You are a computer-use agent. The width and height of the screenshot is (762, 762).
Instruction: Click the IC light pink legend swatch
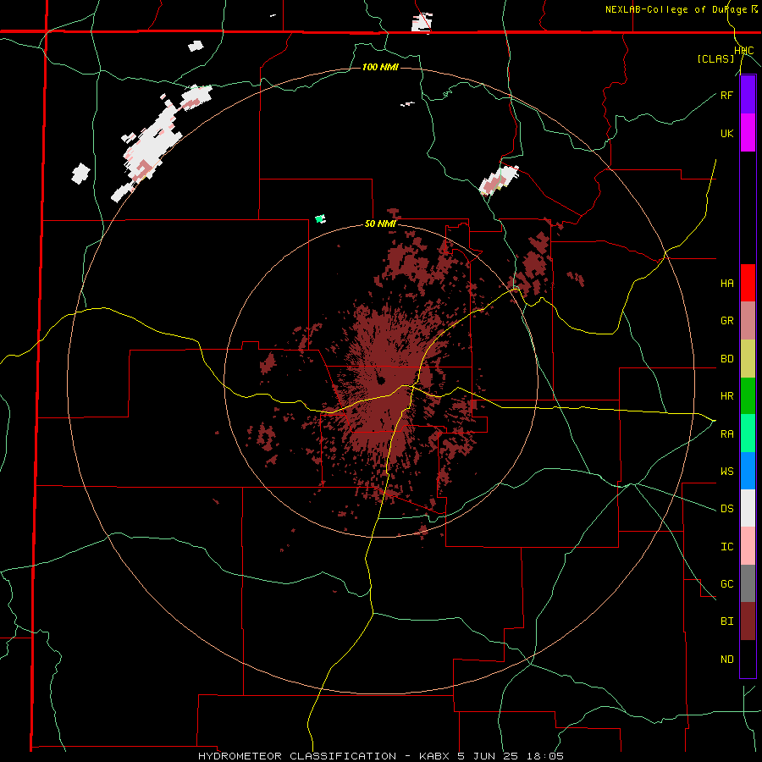748,546
